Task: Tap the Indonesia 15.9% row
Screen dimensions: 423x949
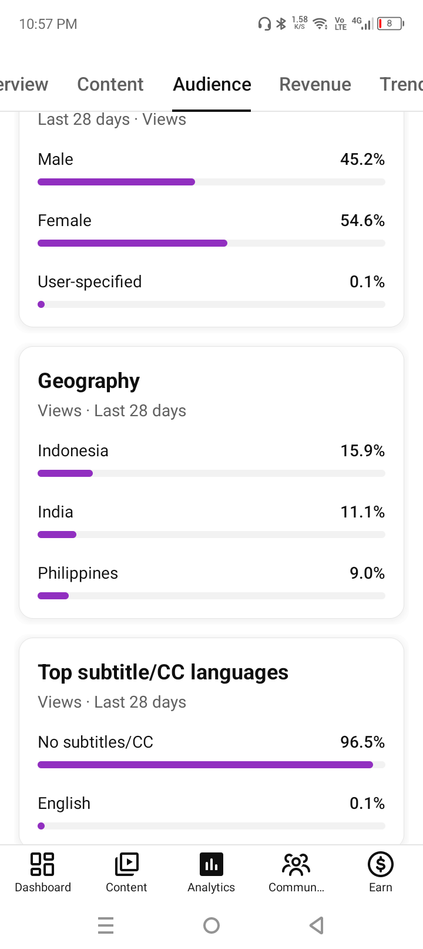Action: coord(211,462)
